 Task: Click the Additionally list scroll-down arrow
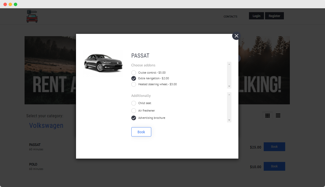tap(229, 120)
